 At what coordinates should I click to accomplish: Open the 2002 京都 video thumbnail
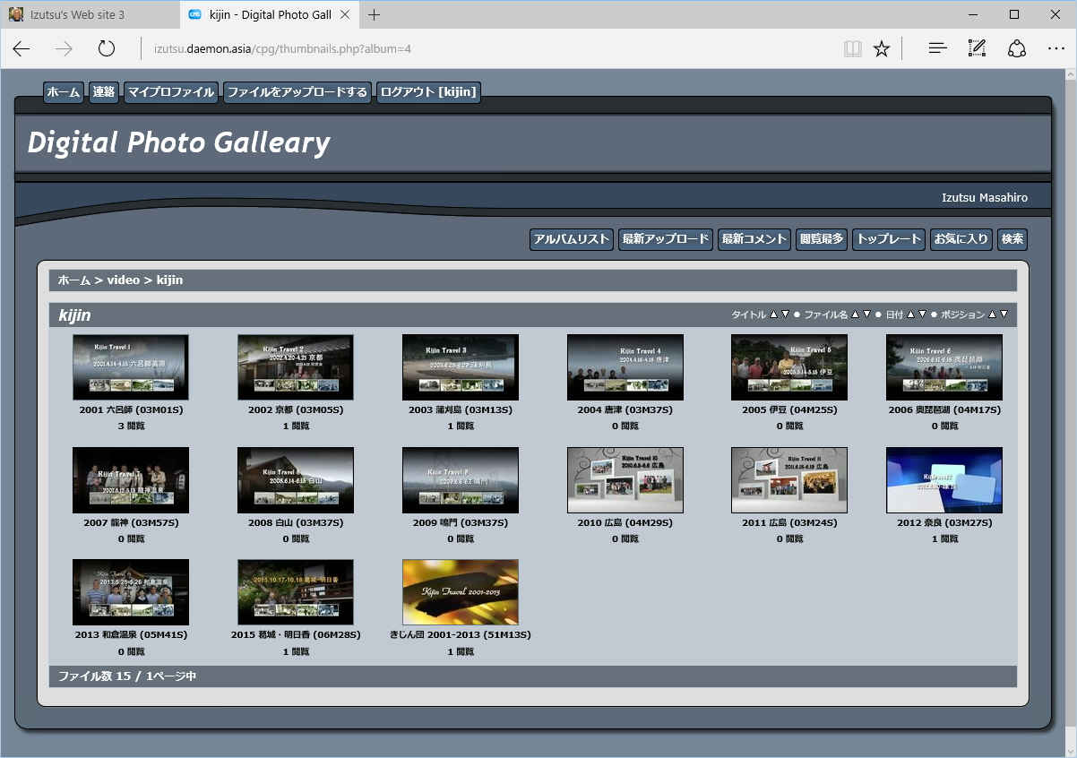point(295,367)
